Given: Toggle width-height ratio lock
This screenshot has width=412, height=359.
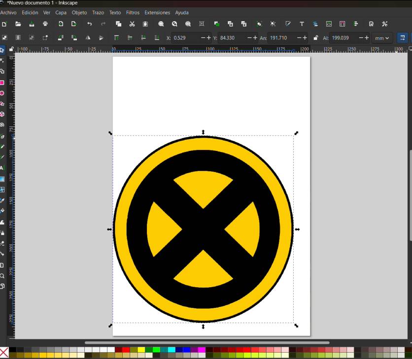Looking at the screenshot, I should coord(315,38).
